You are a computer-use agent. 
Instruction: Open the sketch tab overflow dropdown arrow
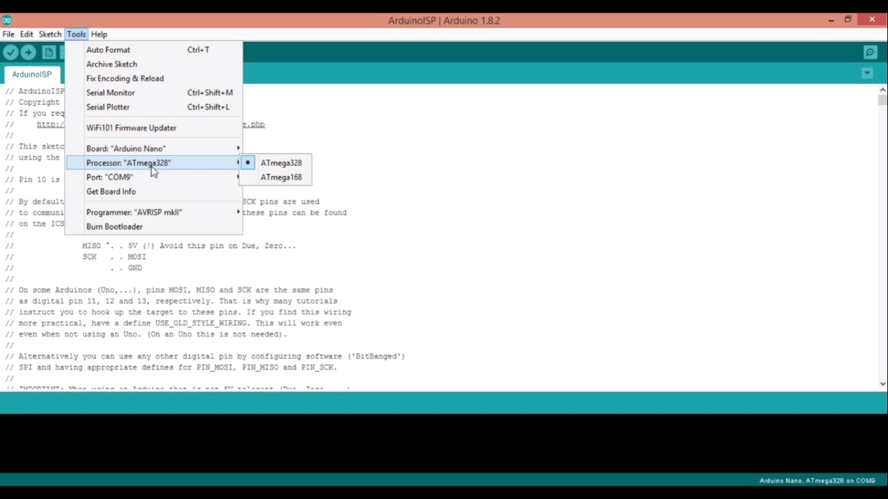pyautogui.click(x=867, y=73)
